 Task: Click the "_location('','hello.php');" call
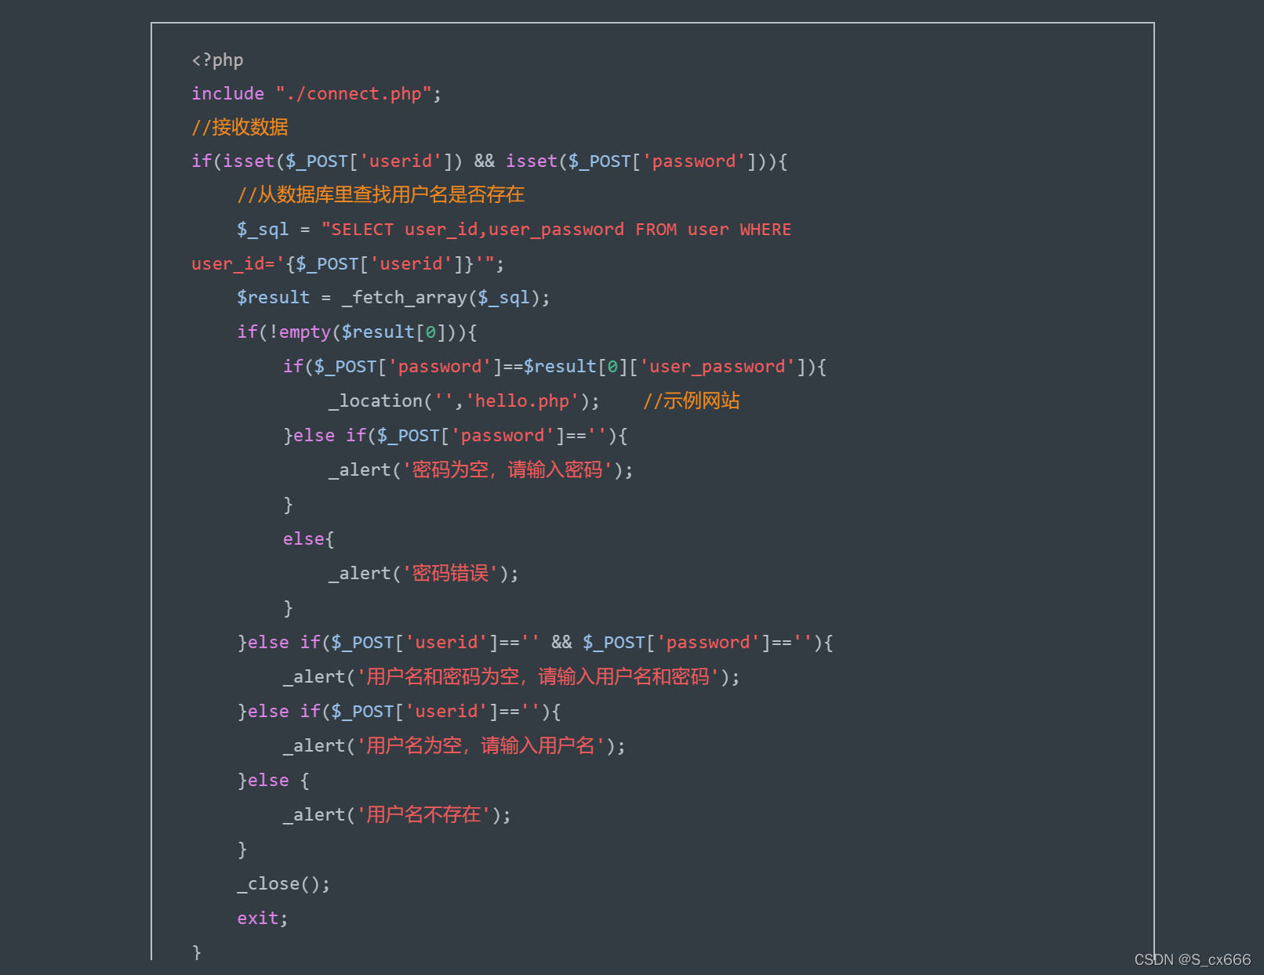[x=464, y=401]
